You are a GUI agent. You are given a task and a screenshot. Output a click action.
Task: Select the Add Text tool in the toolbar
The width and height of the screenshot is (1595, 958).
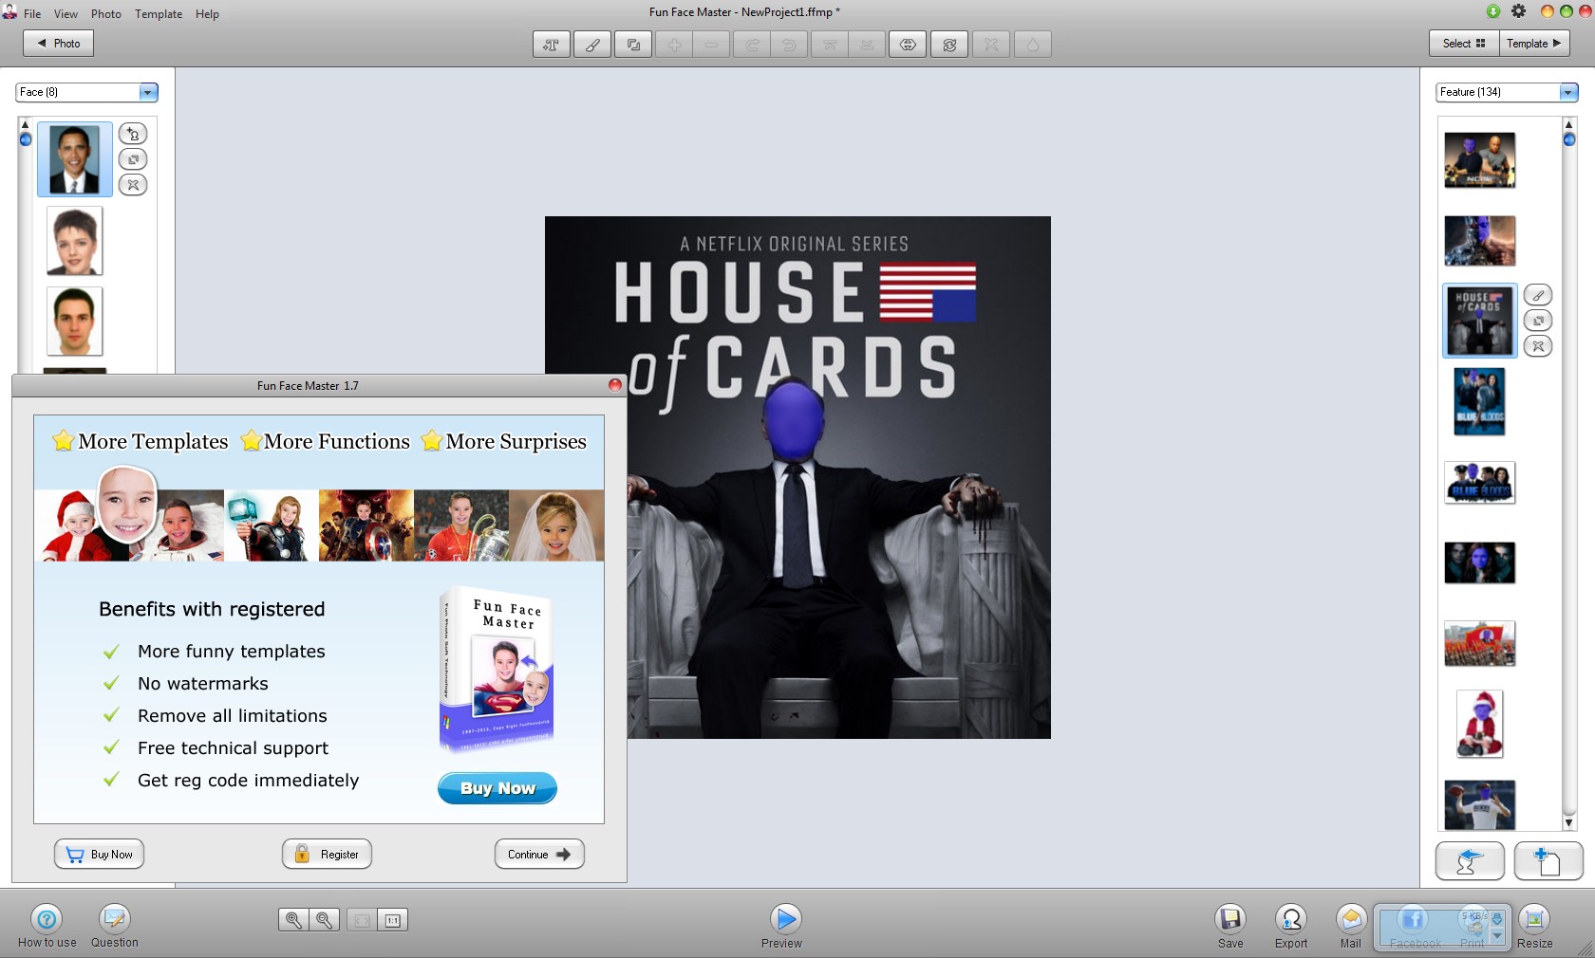click(x=551, y=45)
